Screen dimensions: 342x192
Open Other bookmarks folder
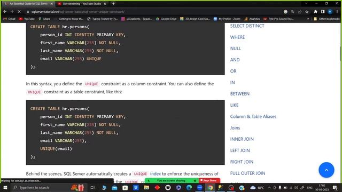327,19
